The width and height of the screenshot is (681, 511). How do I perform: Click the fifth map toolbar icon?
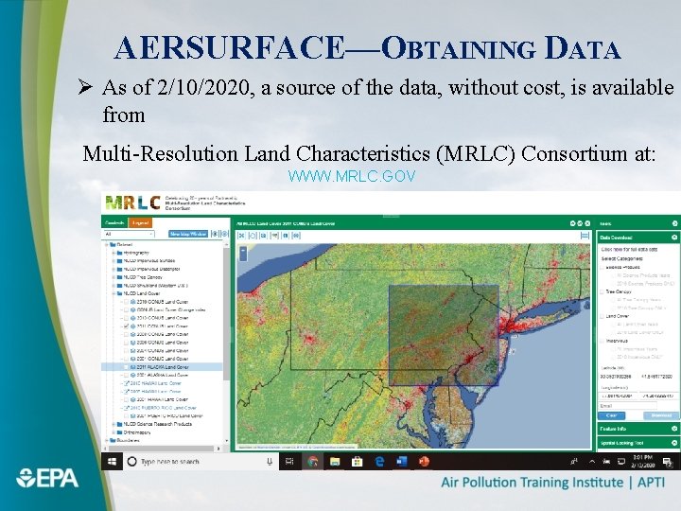(x=286, y=236)
